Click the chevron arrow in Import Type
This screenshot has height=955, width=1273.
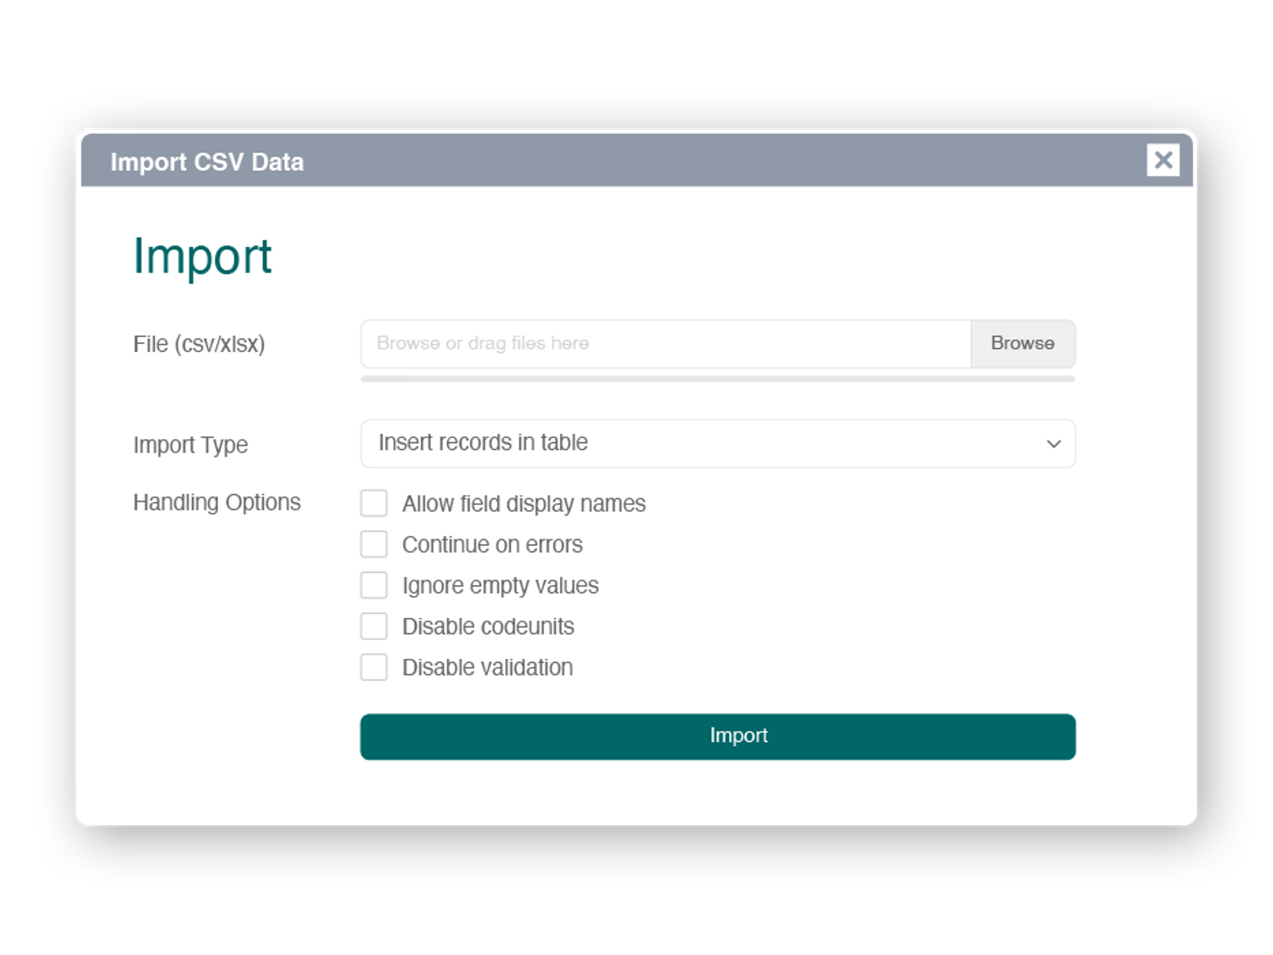[1053, 443]
